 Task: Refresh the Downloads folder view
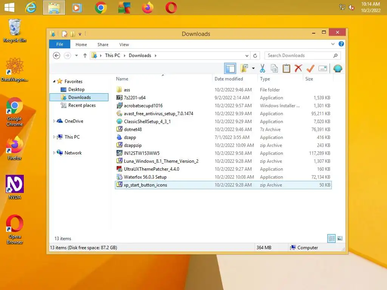[x=255, y=56]
